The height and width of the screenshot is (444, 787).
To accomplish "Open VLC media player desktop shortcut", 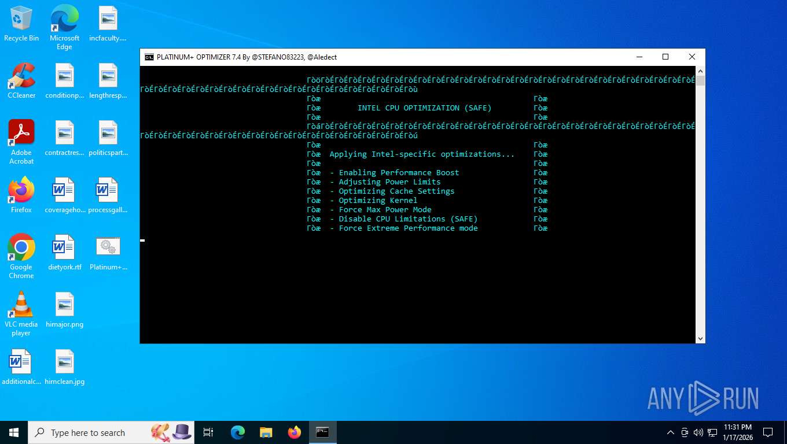I will tap(21, 313).
